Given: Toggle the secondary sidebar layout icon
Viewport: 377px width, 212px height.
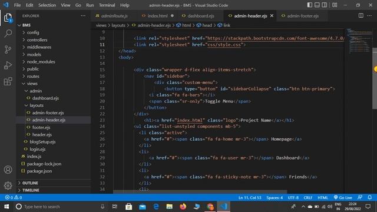Looking at the screenshot, I should [x=325, y=5].
